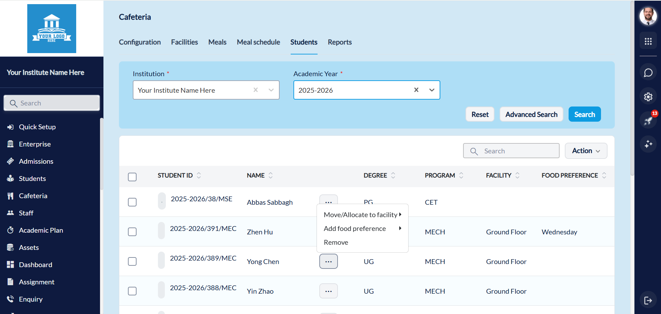Open the chat messages icon
Viewport: 661px width, 314px height.
(648, 73)
